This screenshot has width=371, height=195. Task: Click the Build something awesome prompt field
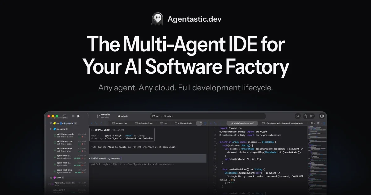148,158
